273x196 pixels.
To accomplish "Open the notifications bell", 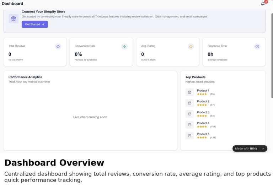I will point(263,4).
